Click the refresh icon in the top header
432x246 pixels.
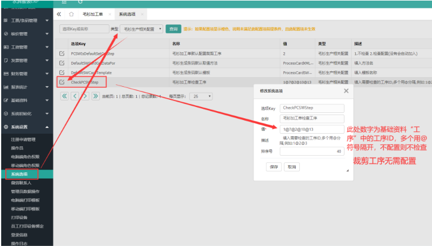(80, 2)
